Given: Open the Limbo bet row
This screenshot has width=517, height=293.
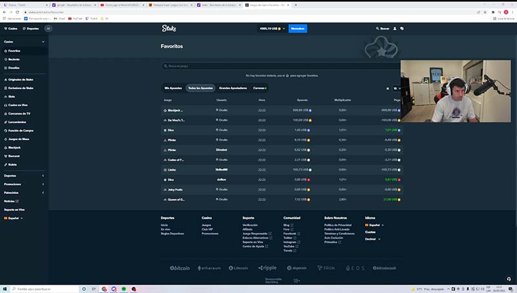Looking at the screenshot, I should 282,169.
